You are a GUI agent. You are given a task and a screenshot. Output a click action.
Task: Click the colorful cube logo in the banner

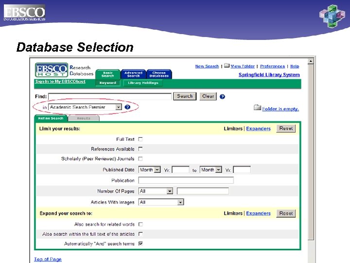point(332,17)
